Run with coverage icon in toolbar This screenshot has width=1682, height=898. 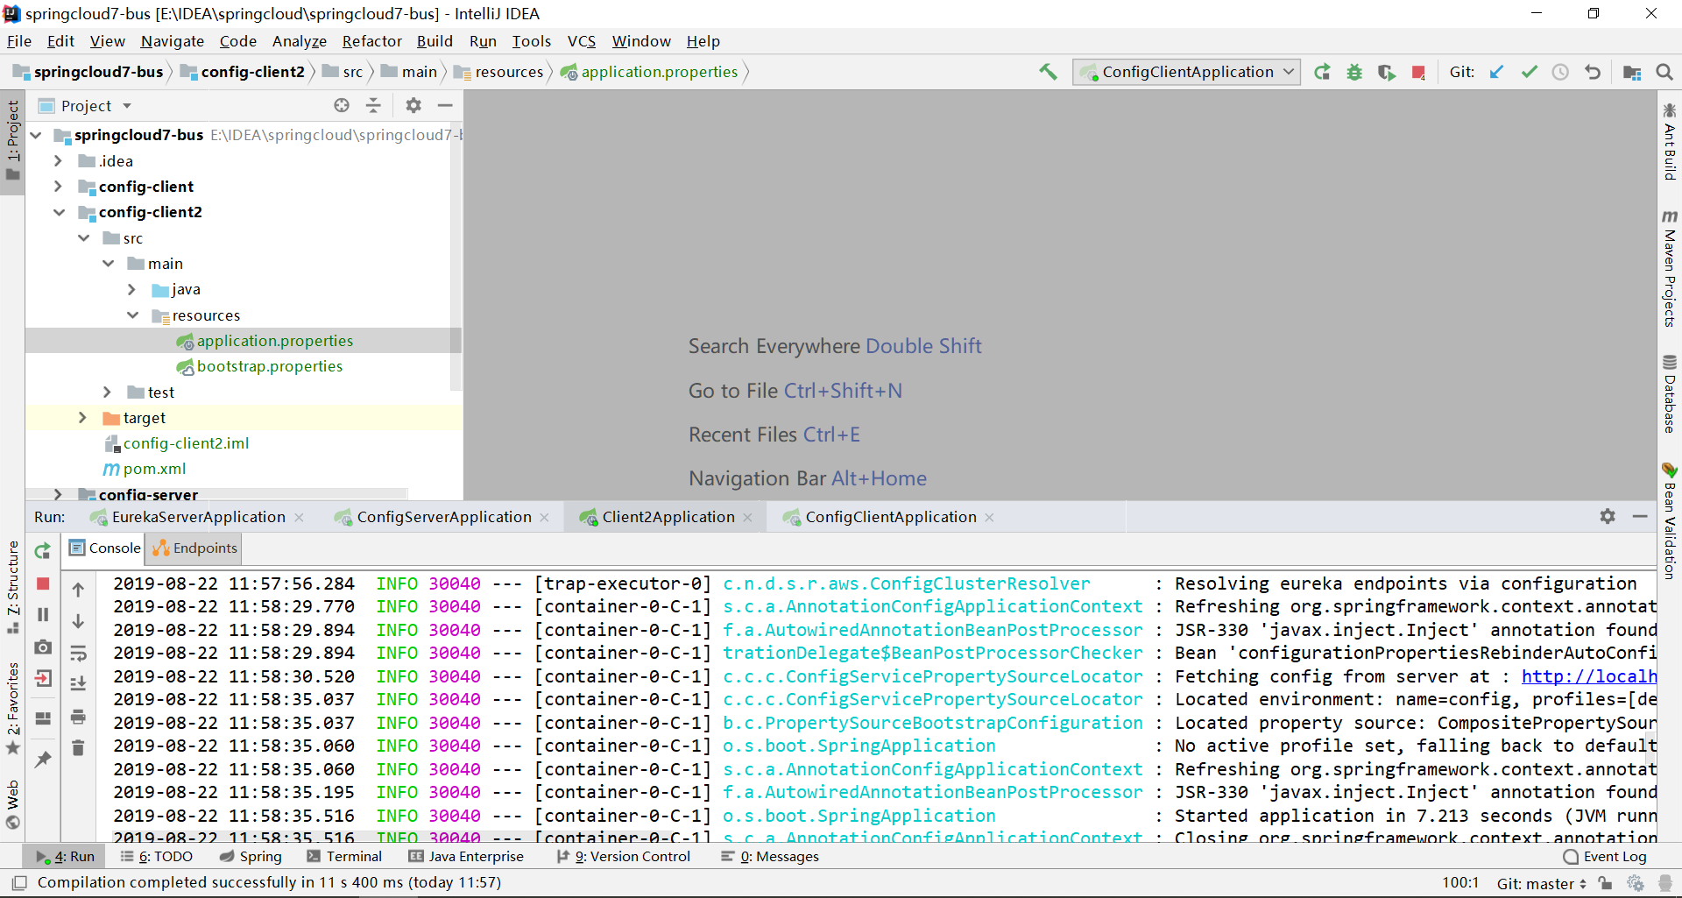(1386, 72)
